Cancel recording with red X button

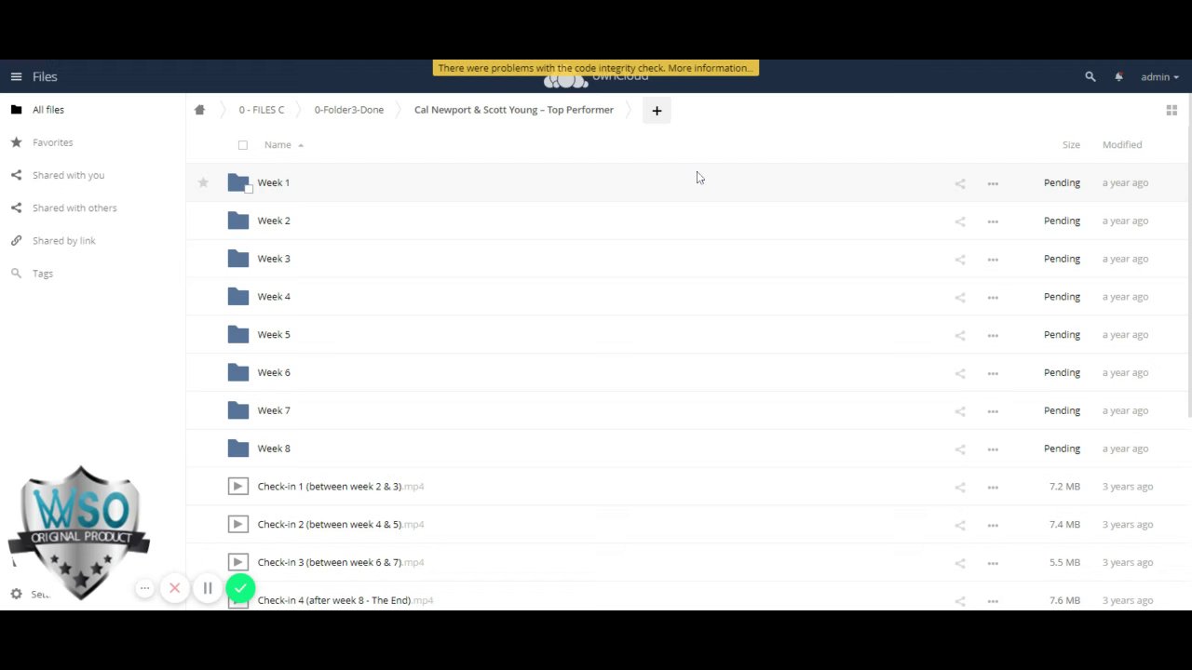174,588
